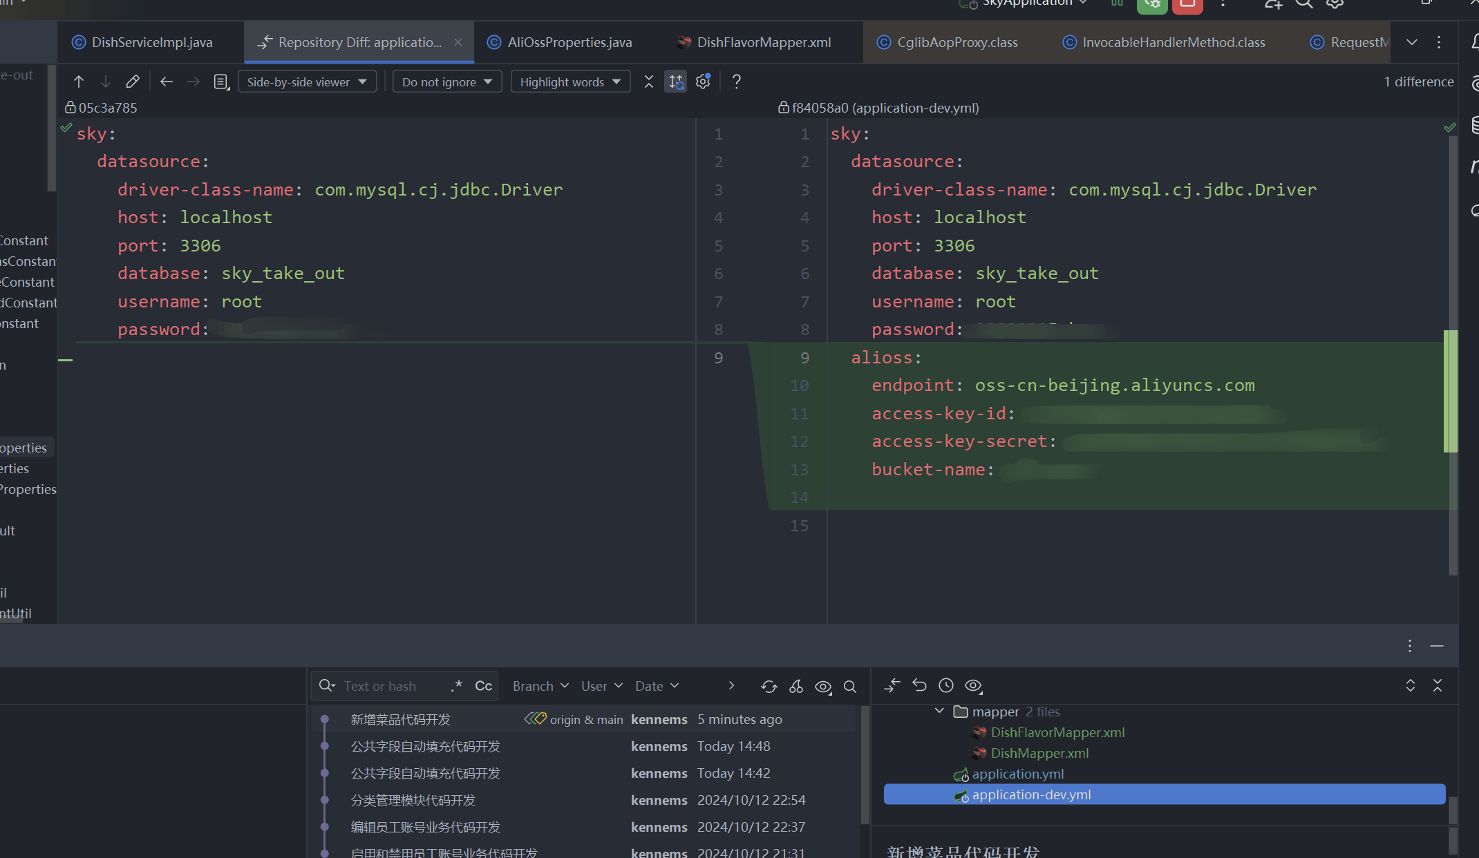The height and width of the screenshot is (858, 1479).
Task: Select application.yml in changed files
Action: coord(1017,774)
